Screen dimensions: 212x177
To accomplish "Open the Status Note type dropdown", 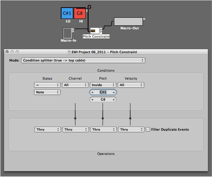I will coord(47,92).
